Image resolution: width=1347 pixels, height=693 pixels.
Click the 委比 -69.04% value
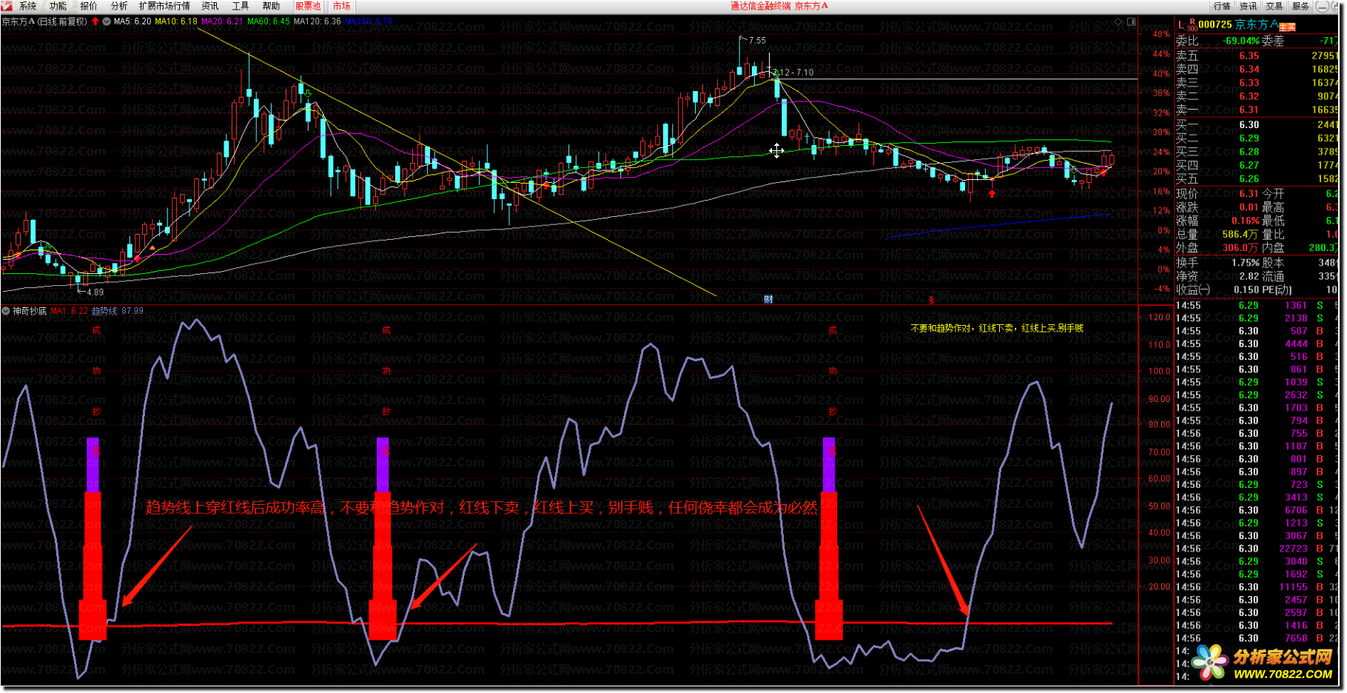click(1241, 41)
